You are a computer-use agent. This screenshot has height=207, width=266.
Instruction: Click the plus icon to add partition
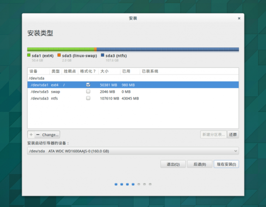click(x=31, y=135)
